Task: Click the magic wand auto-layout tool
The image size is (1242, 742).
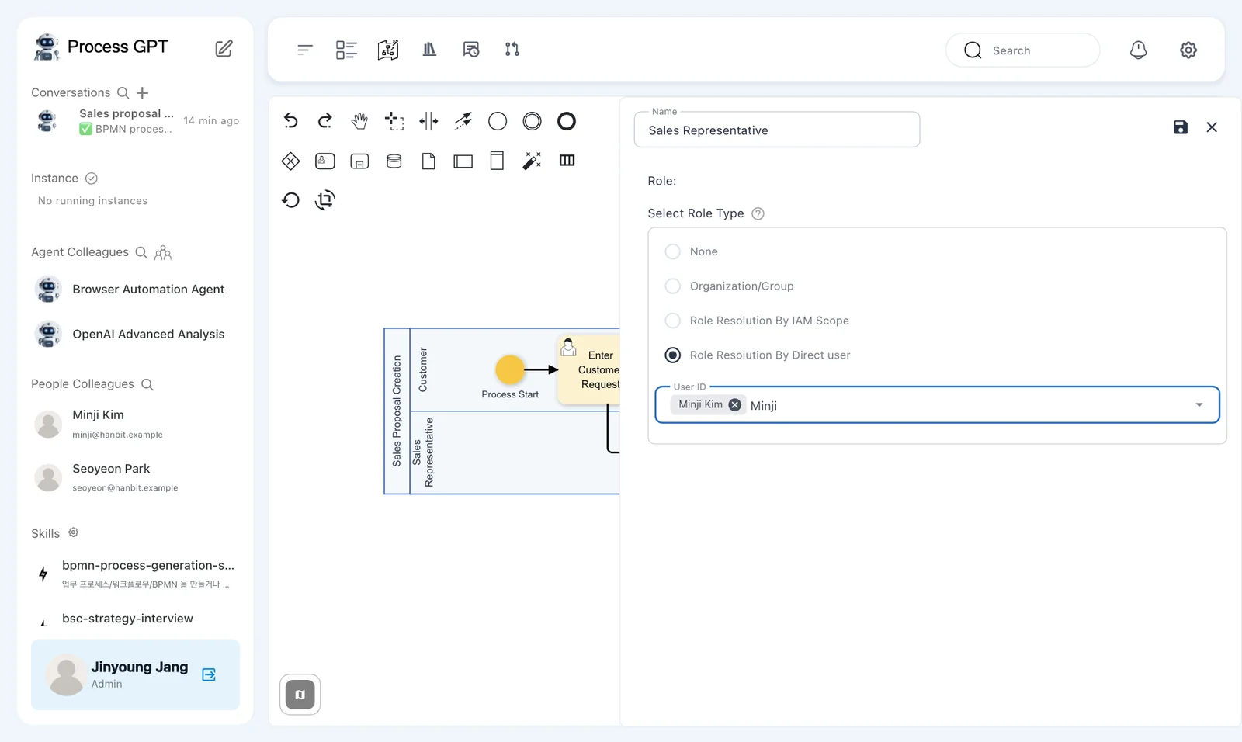Action: [x=532, y=161]
